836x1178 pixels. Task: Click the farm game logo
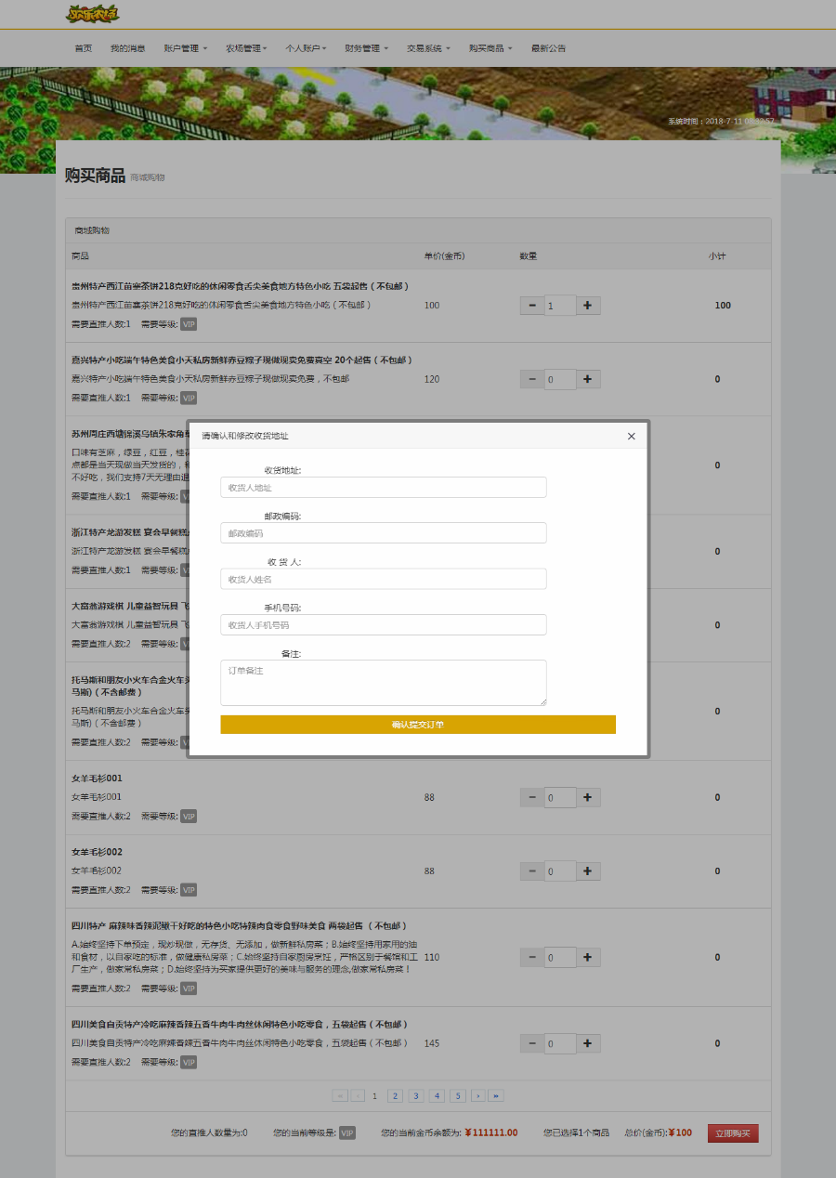93,14
